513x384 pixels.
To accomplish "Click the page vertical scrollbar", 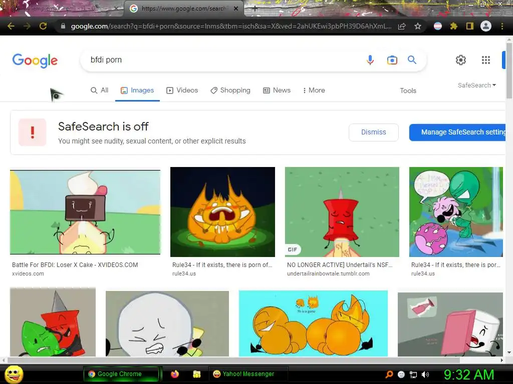I will tap(509, 70).
